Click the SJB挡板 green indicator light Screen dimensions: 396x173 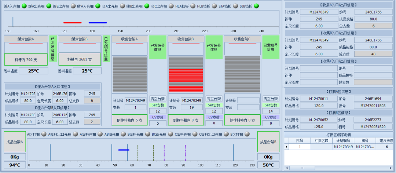pos(256,6)
